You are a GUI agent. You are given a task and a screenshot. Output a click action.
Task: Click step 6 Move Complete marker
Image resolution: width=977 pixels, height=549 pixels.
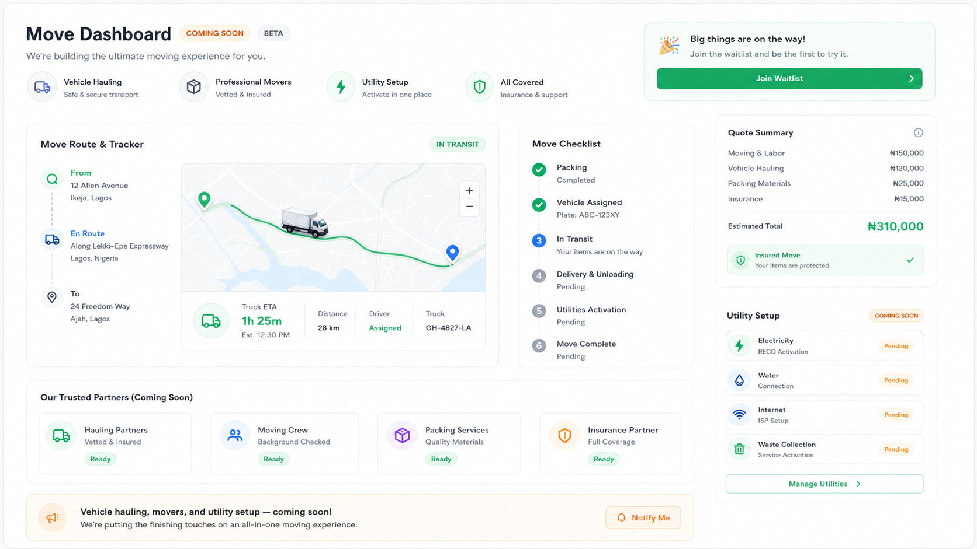[539, 345]
